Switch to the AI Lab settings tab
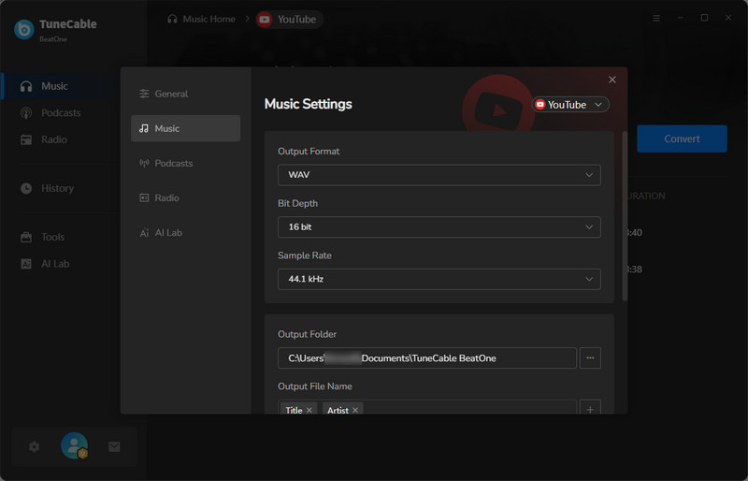The height and width of the screenshot is (481, 748). click(185, 233)
